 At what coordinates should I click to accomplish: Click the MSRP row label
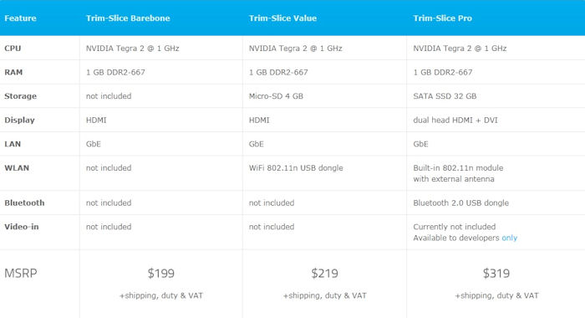[21, 273]
